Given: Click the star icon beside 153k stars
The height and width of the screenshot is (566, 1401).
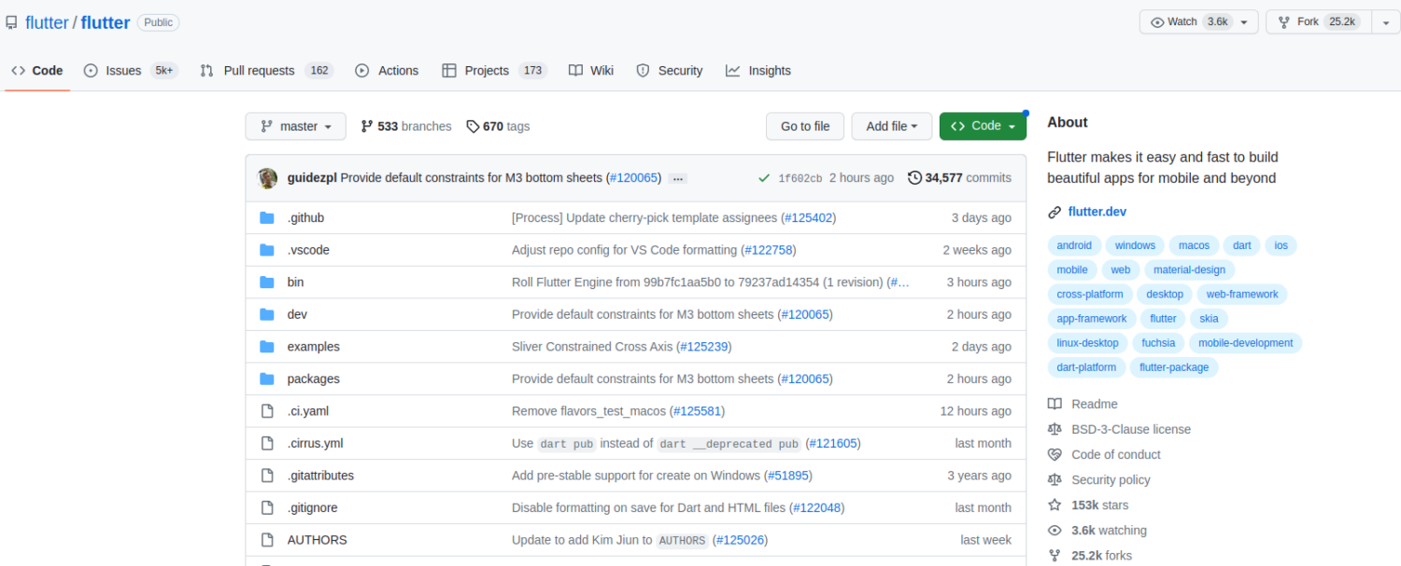Looking at the screenshot, I should 1054,504.
